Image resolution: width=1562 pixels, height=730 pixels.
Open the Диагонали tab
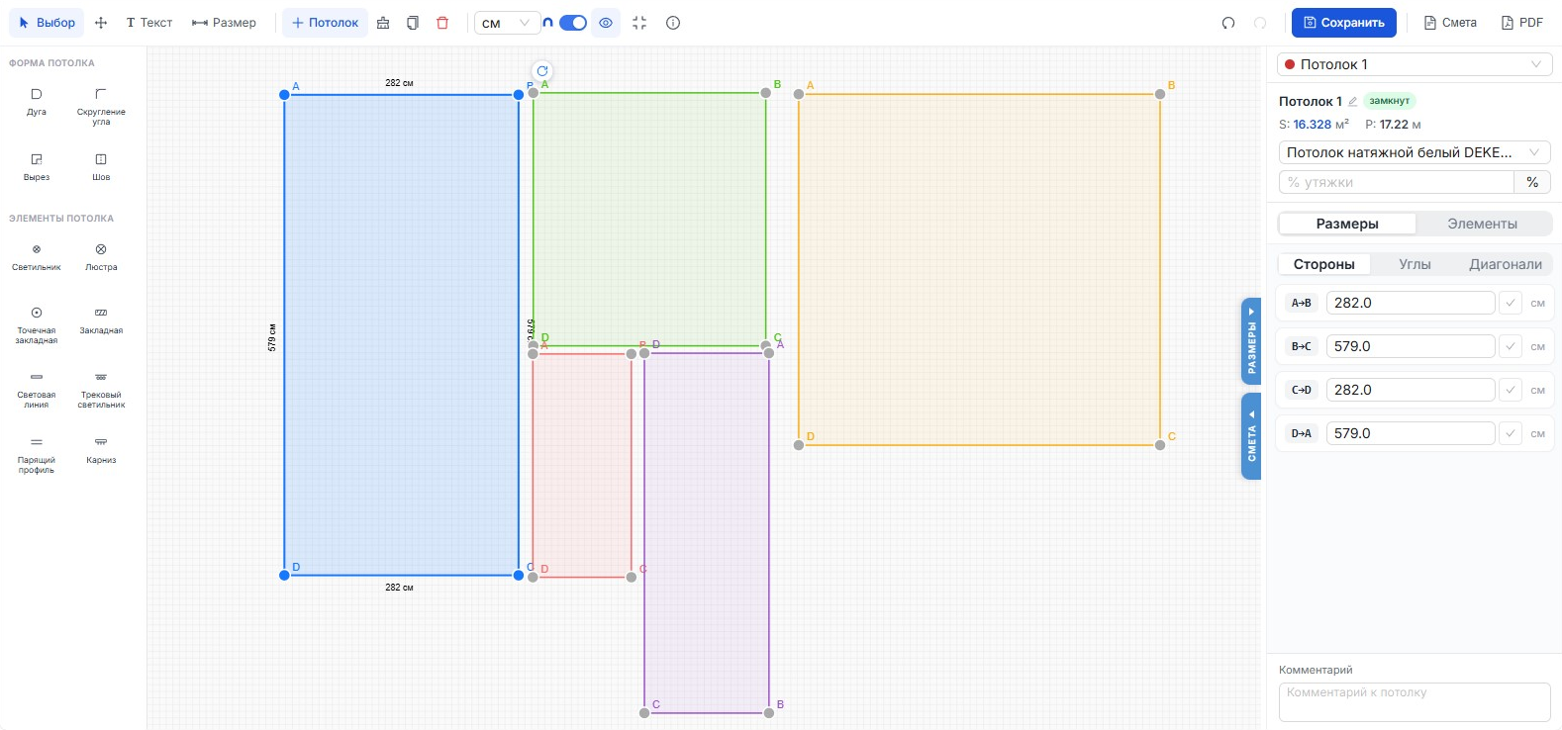pyautogui.click(x=1506, y=264)
